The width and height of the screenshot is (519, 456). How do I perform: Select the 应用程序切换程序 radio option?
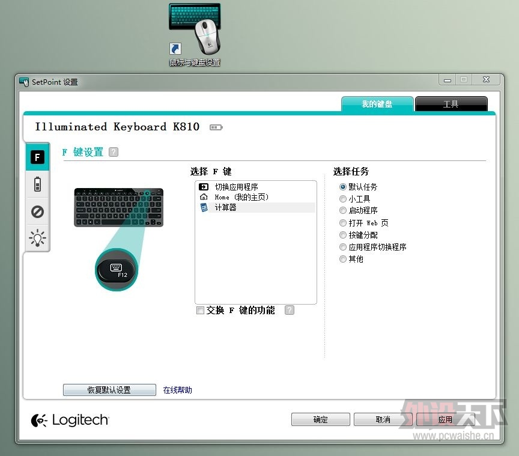click(343, 247)
